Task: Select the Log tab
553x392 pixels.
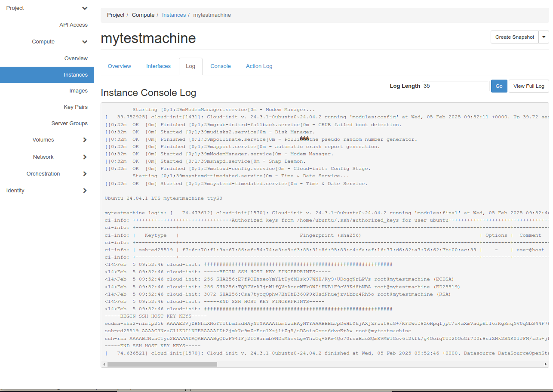Action: (190, 66)
